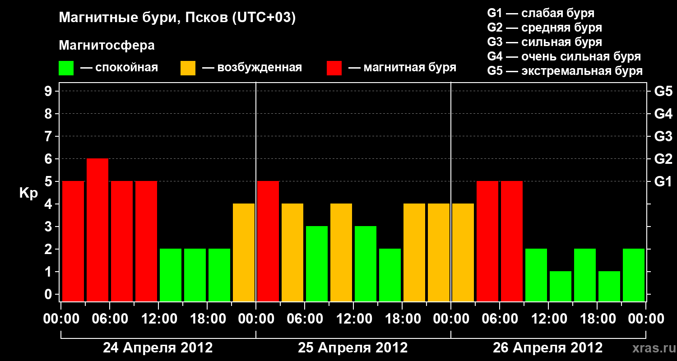Select the chart title 'Магнитные бури, Псков (UTC+03)'
This screenshot has width=677, height=361.
(x=177, y=19)
